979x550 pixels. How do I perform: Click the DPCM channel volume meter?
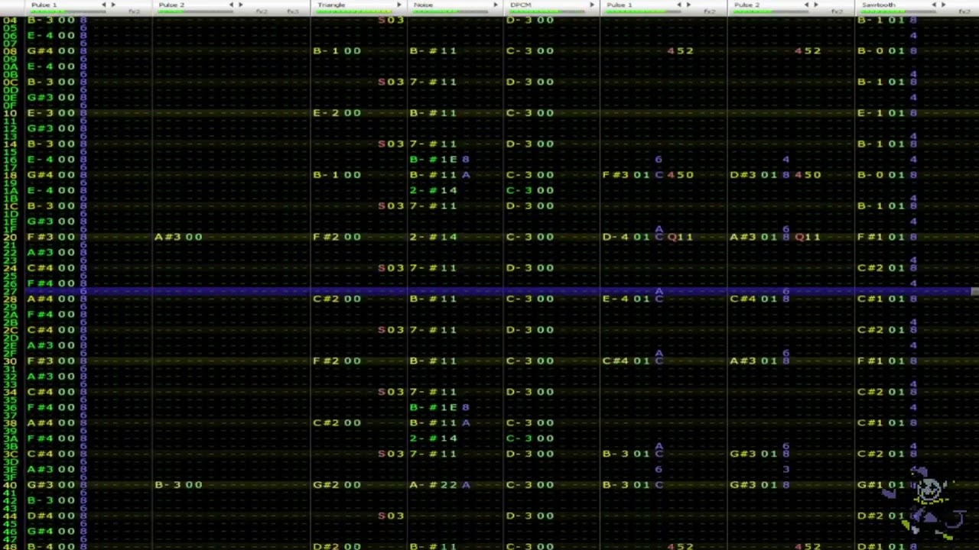coord(546,11)
